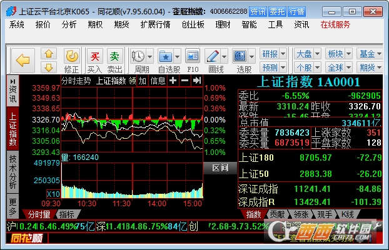The width and height of the screenshot is (389, 250).
Task: Click the 深证成指 index row
Action: click(310, 189)
